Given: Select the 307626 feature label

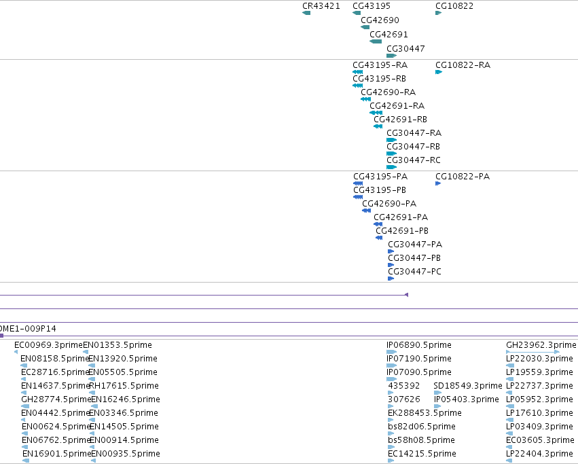Looking at the screenshot, I should click(403, 399).
